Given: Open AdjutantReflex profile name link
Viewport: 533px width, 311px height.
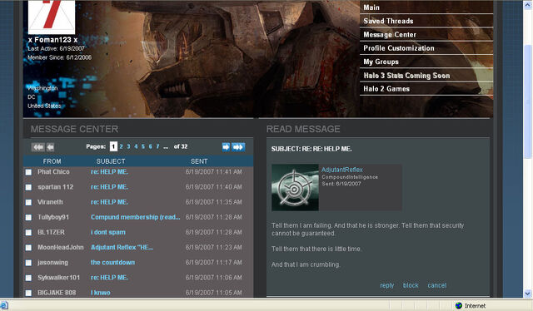Looking at the screenshot, I should click(342, 170).
